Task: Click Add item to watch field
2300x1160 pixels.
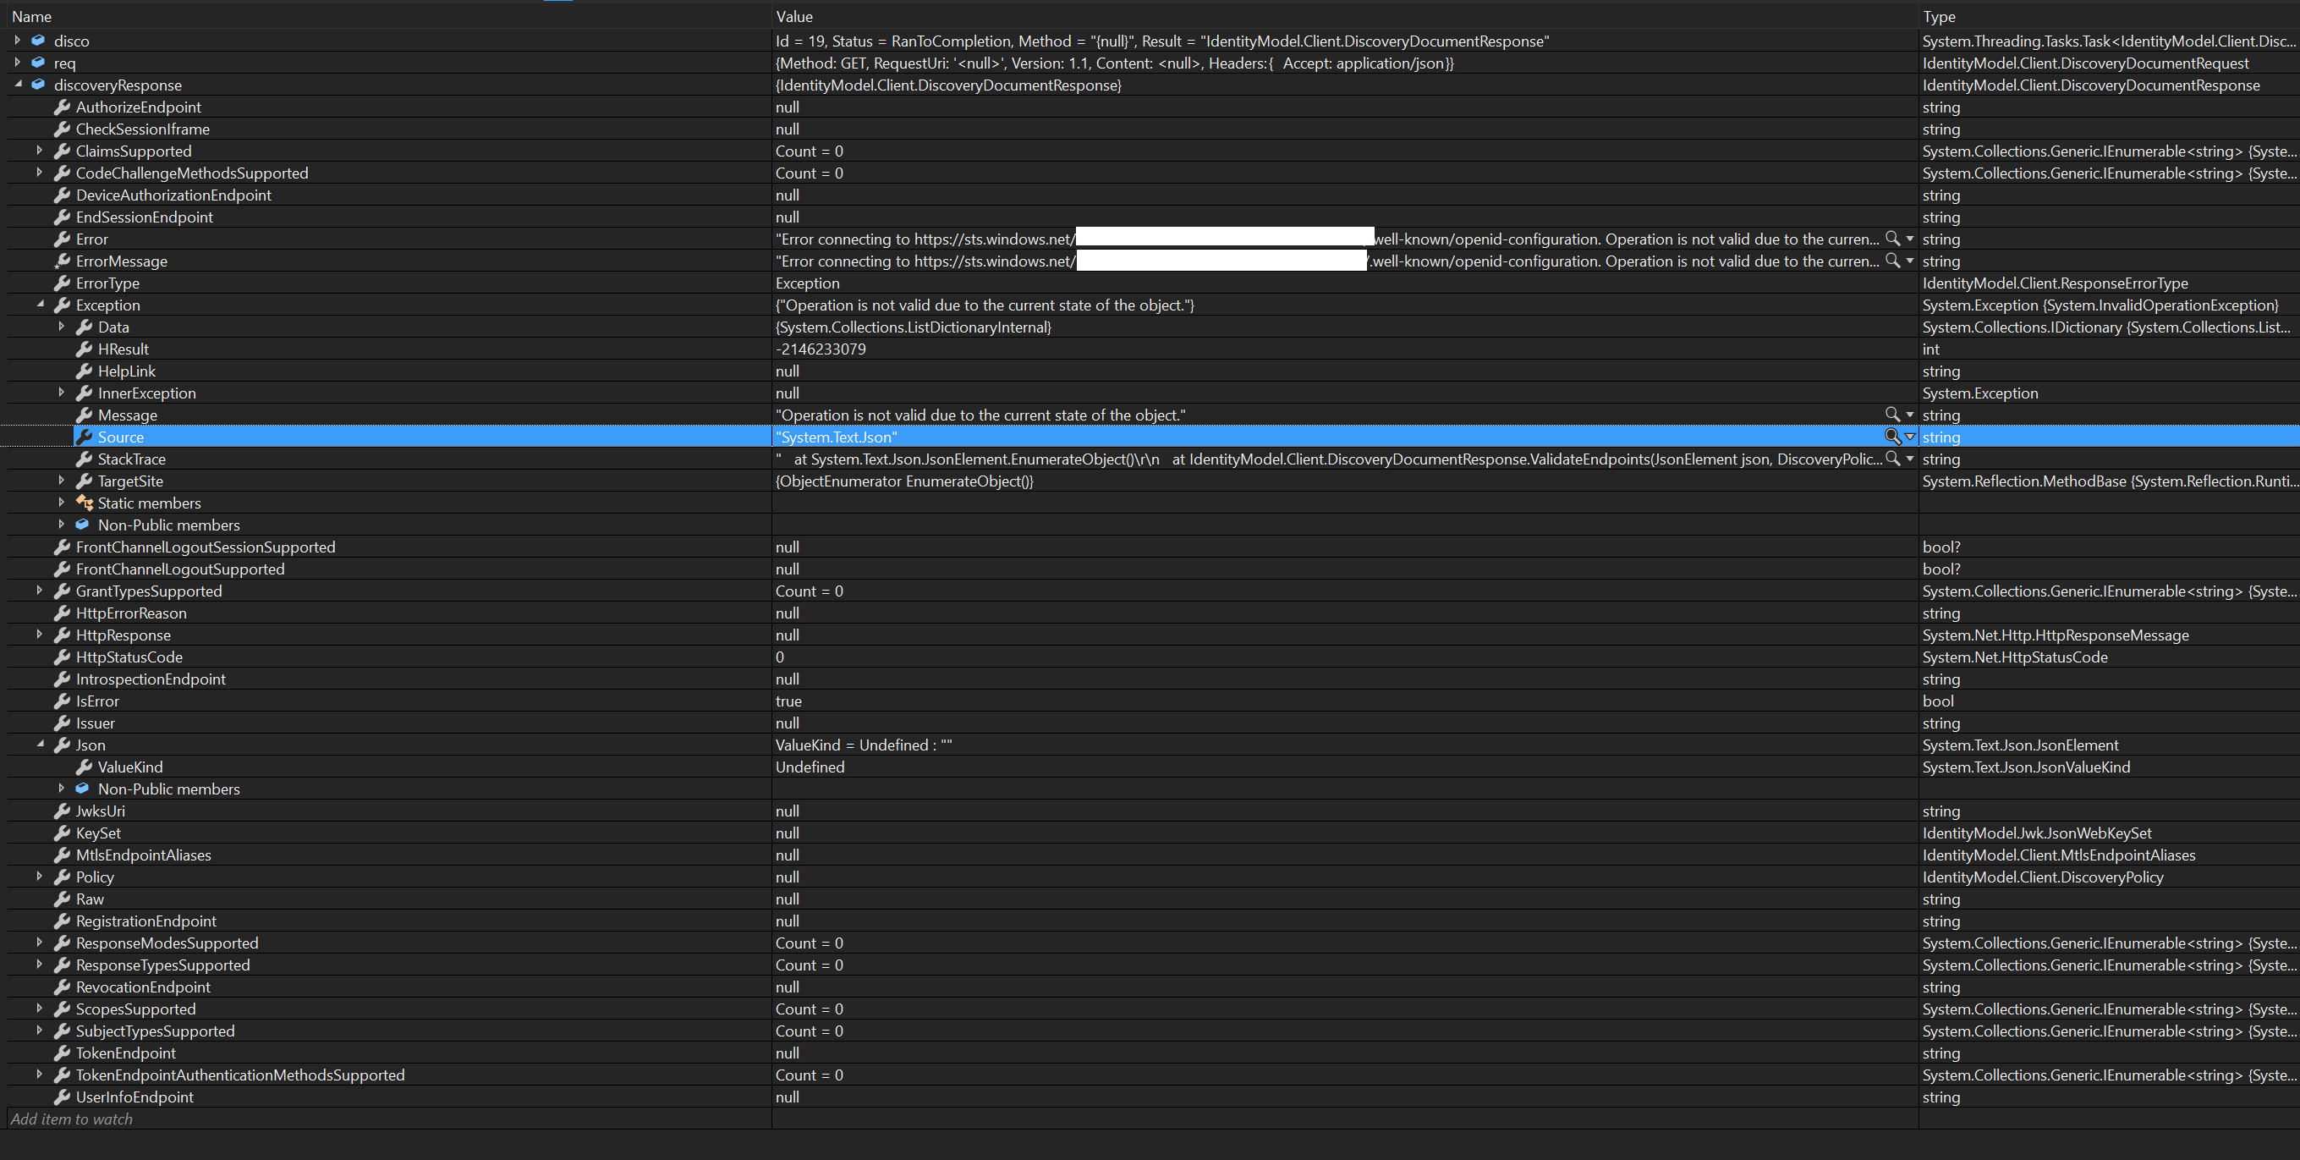Action: point(71,1119)
